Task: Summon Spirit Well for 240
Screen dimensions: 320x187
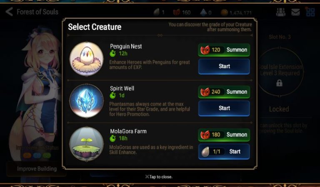Action: pos(224,92)
